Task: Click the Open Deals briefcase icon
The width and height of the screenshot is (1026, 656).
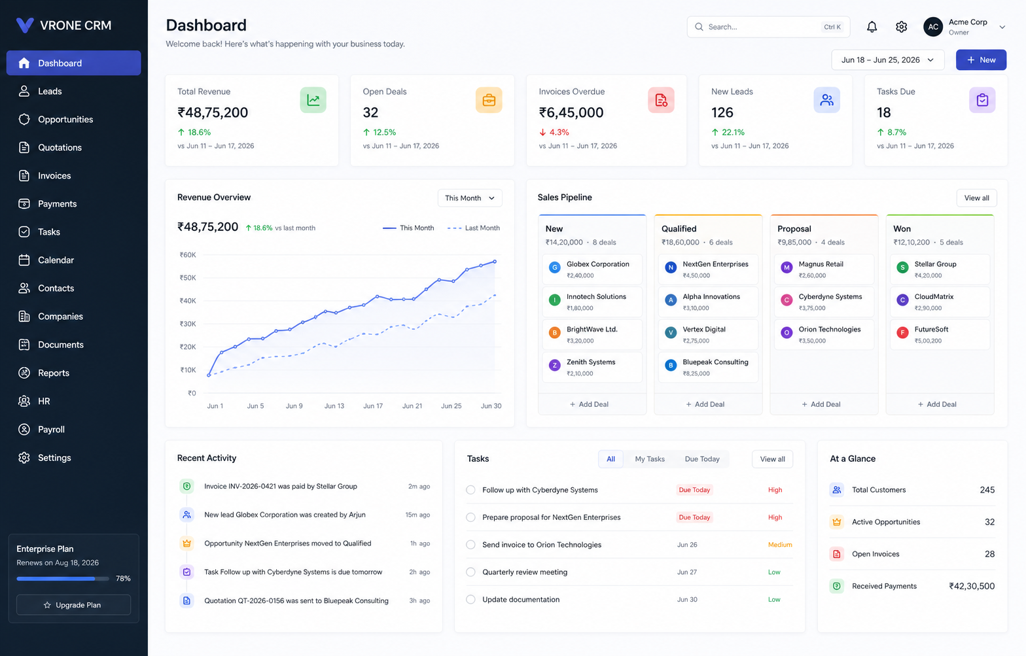Action: pyautogui.click(x=489, y=100)
